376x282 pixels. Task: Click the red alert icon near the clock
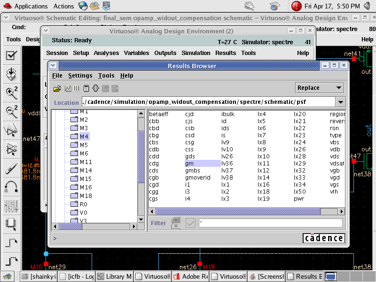coord(297,6)
